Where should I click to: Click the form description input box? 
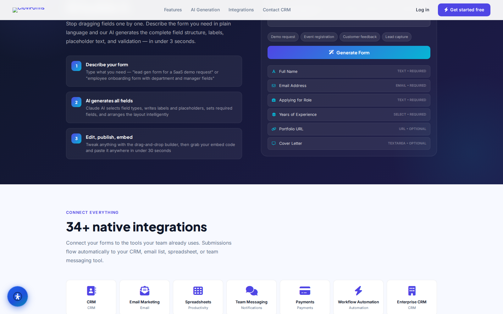(349, 23)
